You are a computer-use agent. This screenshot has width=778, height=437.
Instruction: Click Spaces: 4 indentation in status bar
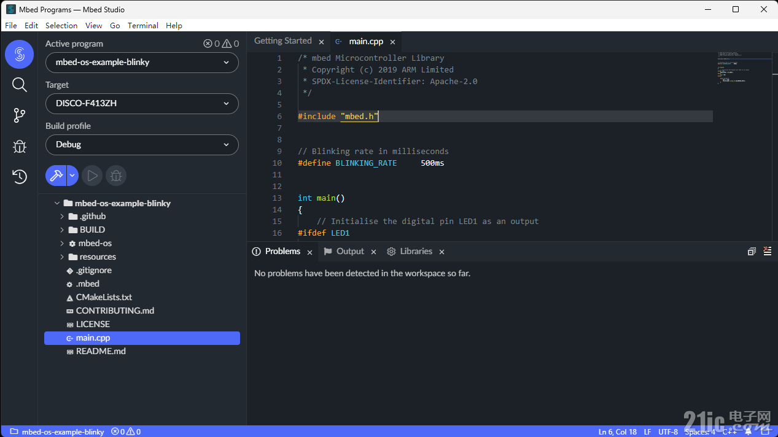coord(700,432)
